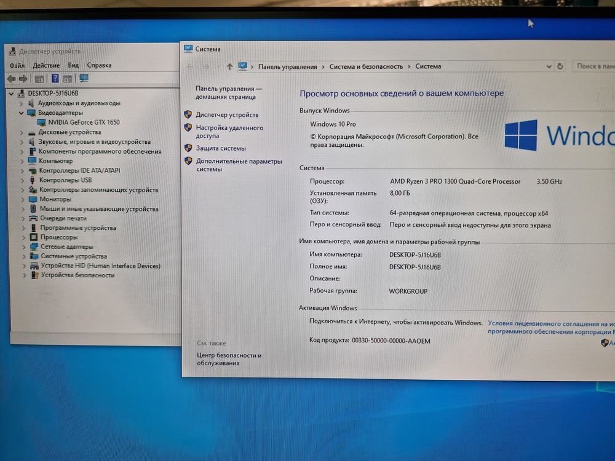Open the Вид menu in Device Manager

(73, 65)
